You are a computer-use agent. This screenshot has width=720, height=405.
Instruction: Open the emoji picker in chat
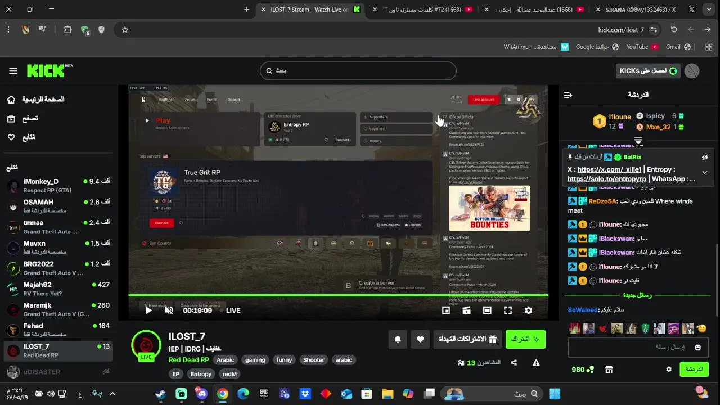point(698,348)
